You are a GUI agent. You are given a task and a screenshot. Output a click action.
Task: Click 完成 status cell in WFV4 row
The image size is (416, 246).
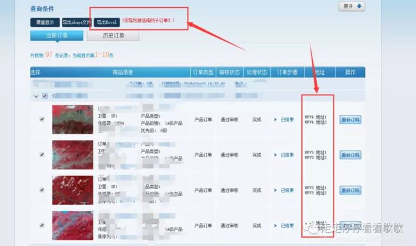(257, 119)
